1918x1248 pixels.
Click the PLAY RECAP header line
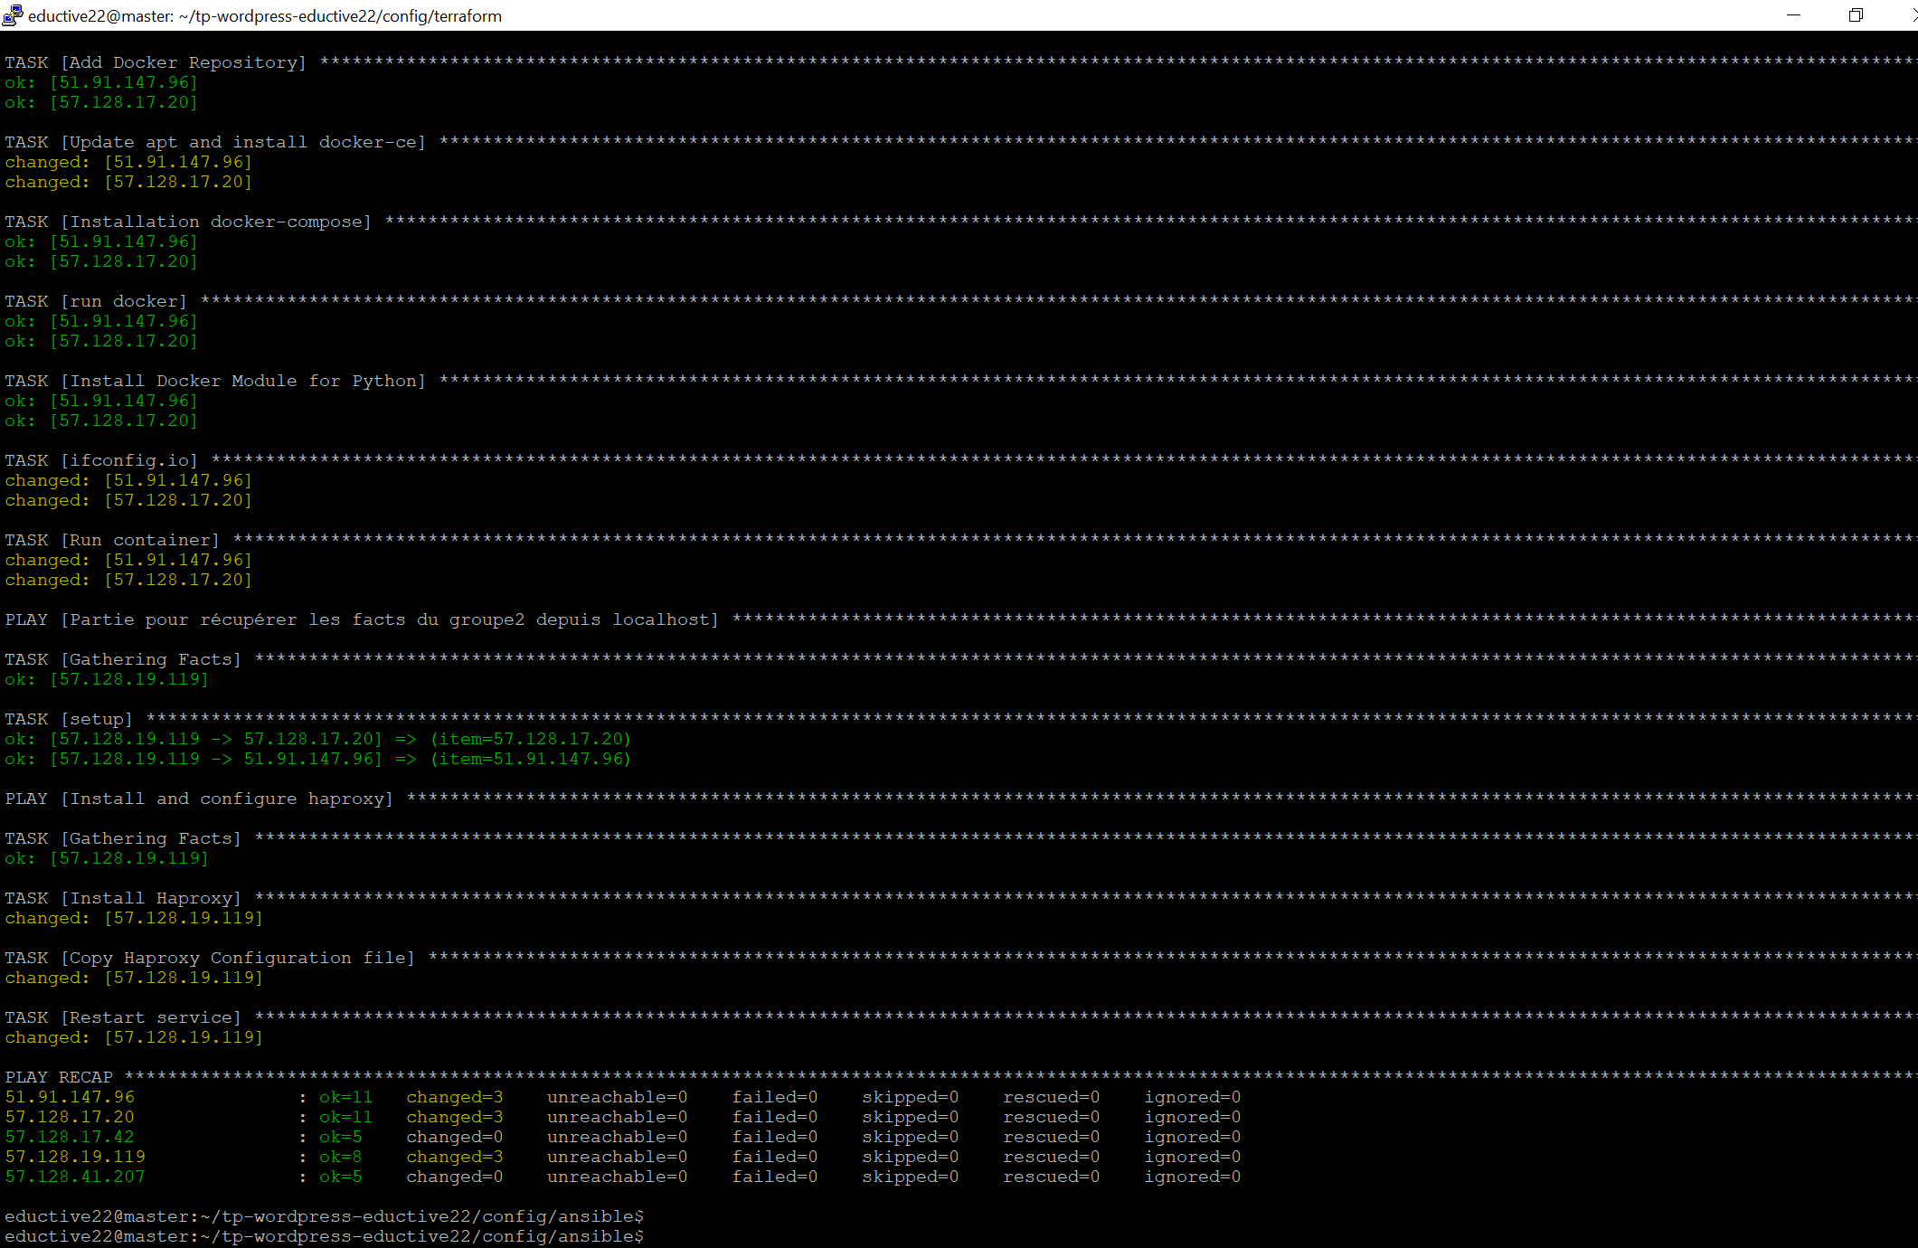(58, 1076)
